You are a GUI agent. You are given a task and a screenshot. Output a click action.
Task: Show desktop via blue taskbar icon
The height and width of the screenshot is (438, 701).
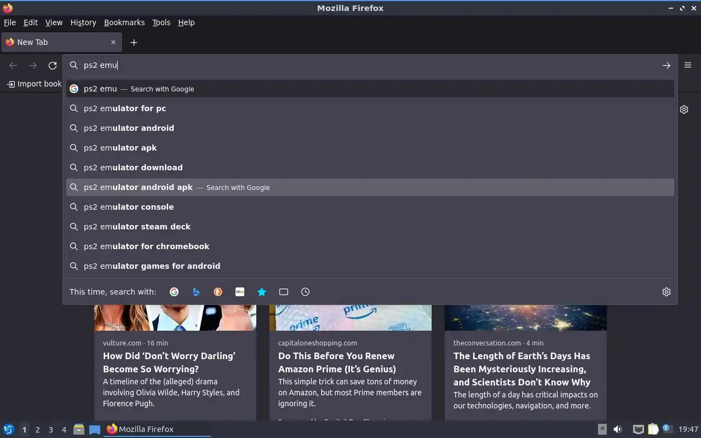(x=95, y=429)
